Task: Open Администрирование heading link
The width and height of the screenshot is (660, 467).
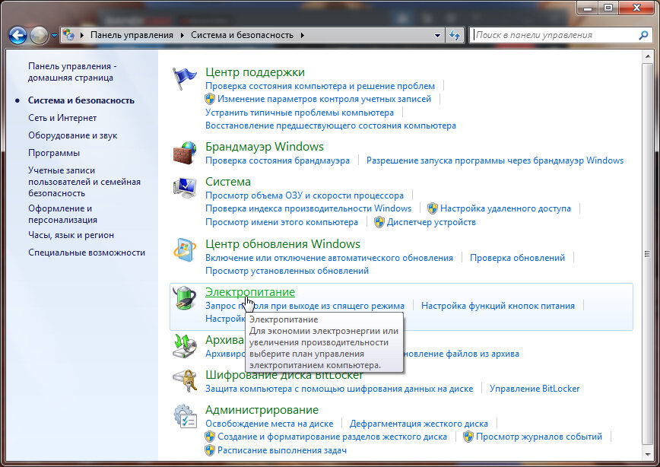Action: point(262,410)
